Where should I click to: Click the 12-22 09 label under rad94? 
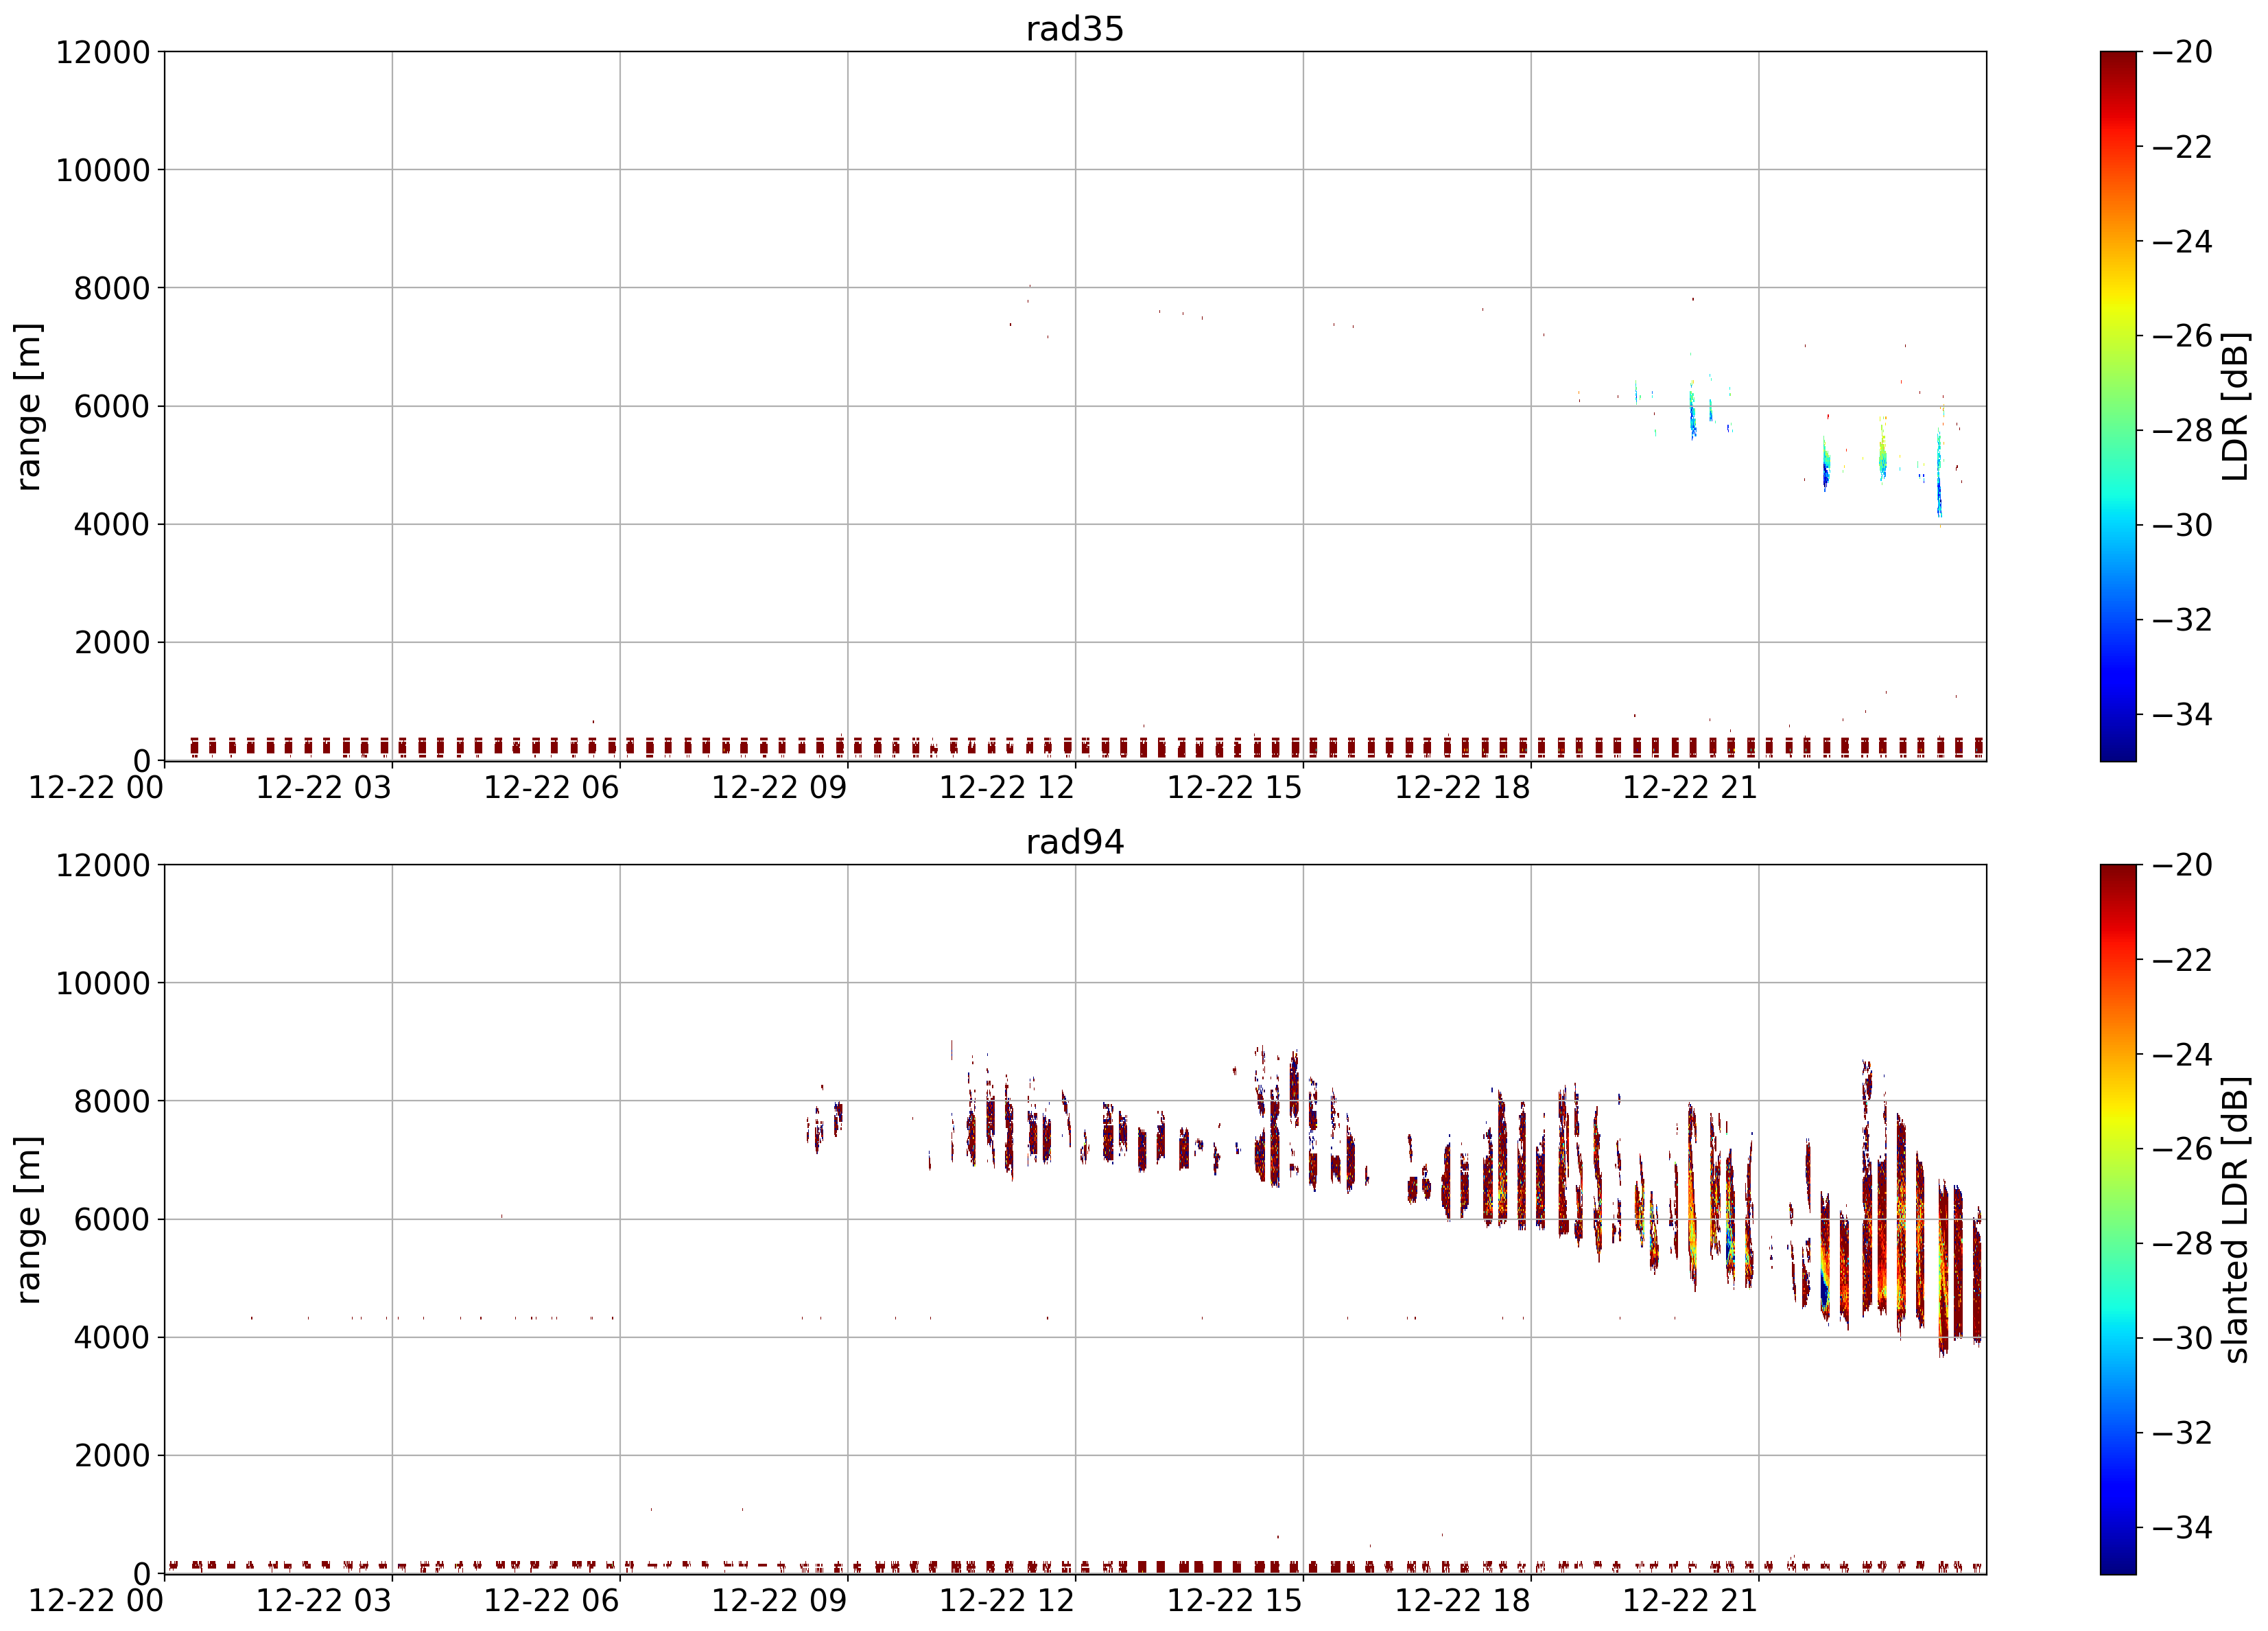pos(779,1601)
